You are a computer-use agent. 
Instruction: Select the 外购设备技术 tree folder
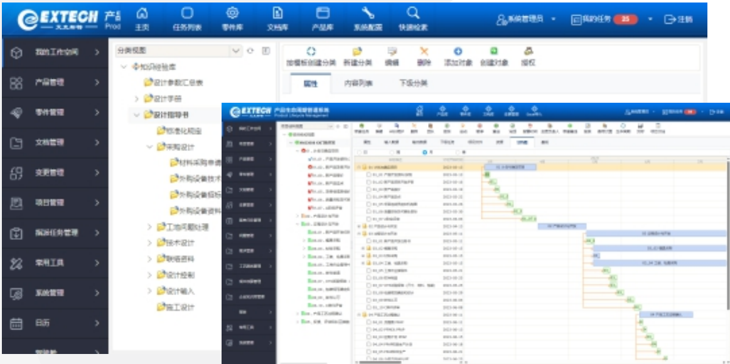[x=196, y=179]
